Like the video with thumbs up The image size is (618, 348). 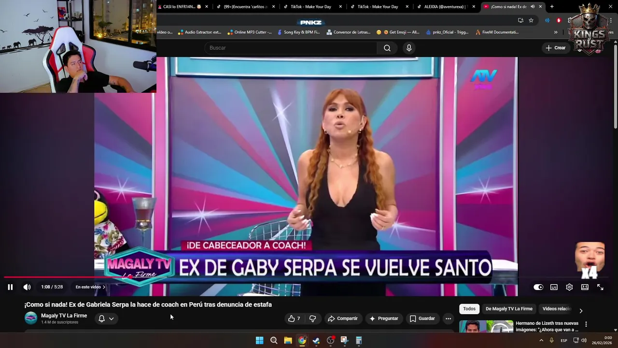click(294, 319)
